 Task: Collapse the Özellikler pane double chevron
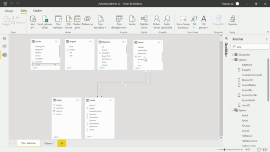[x=226, y=38]
